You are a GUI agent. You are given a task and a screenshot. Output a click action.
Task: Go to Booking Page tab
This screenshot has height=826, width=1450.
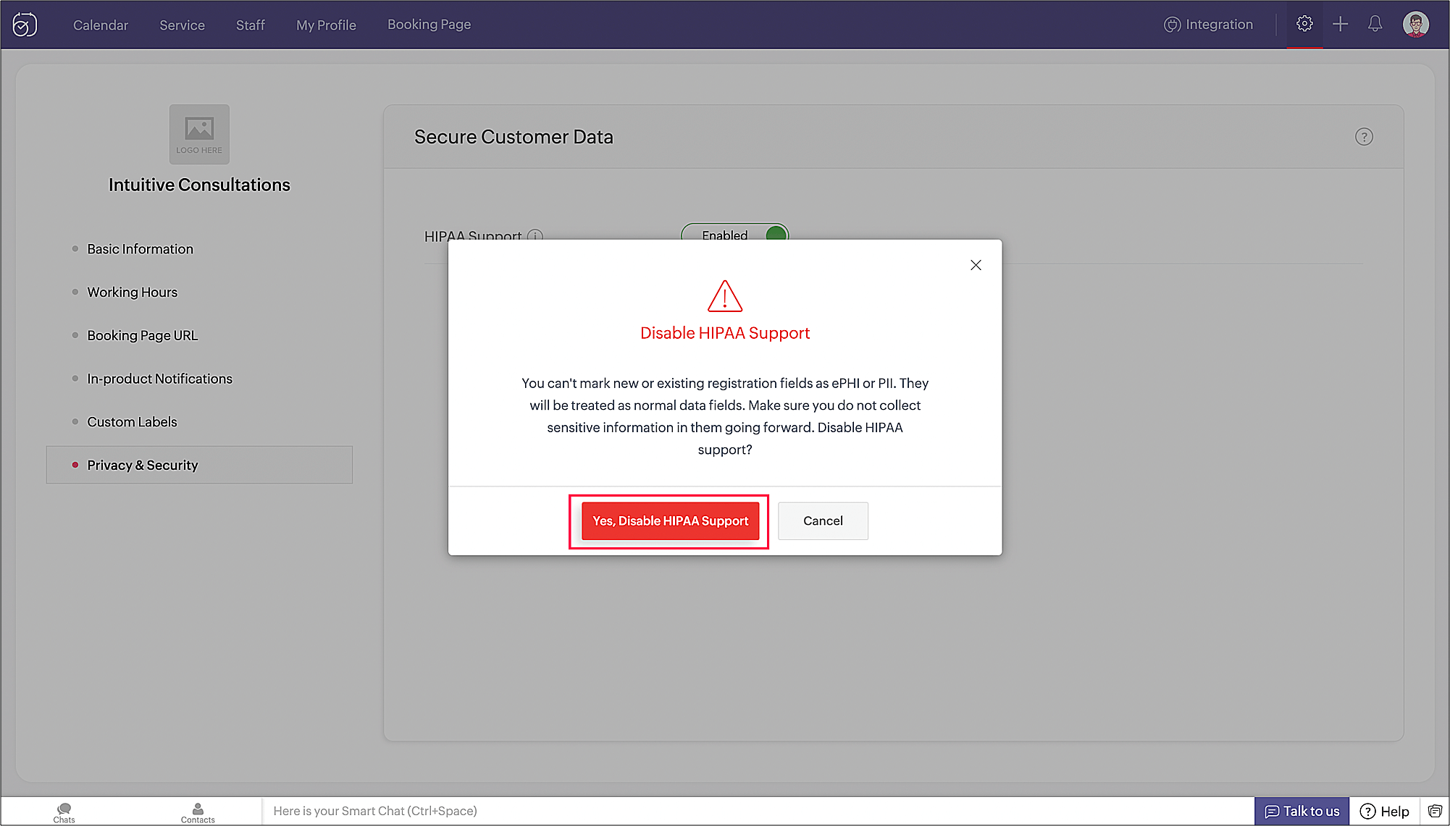429,25
